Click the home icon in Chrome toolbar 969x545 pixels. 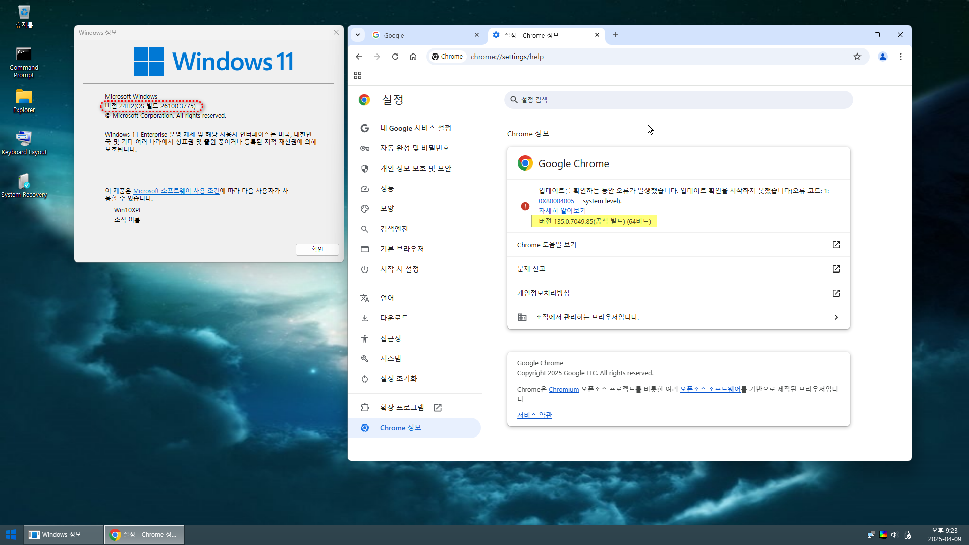click(413, 57)
